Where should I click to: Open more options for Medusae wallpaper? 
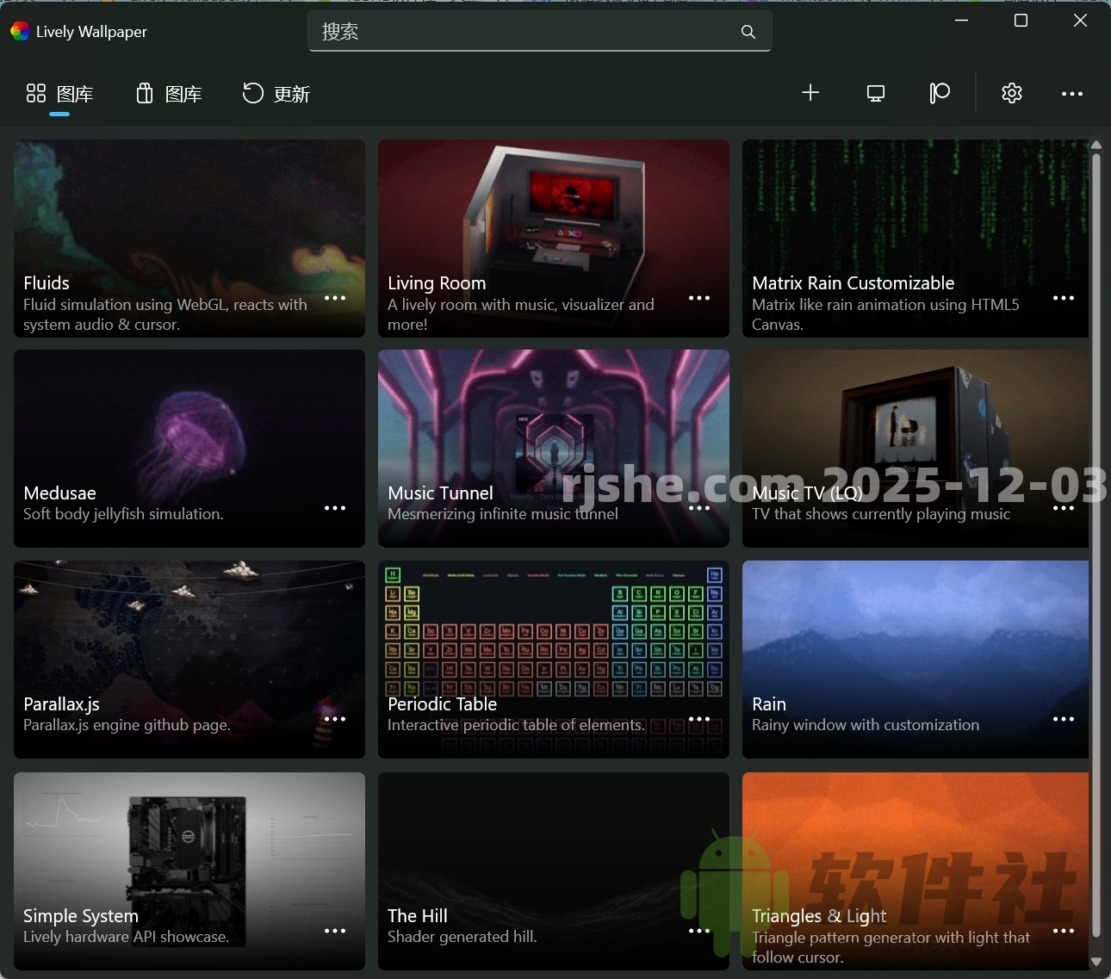(x=335, y=508)
